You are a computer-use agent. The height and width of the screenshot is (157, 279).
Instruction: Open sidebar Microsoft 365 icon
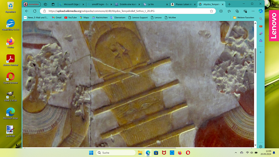click(261, 41)
